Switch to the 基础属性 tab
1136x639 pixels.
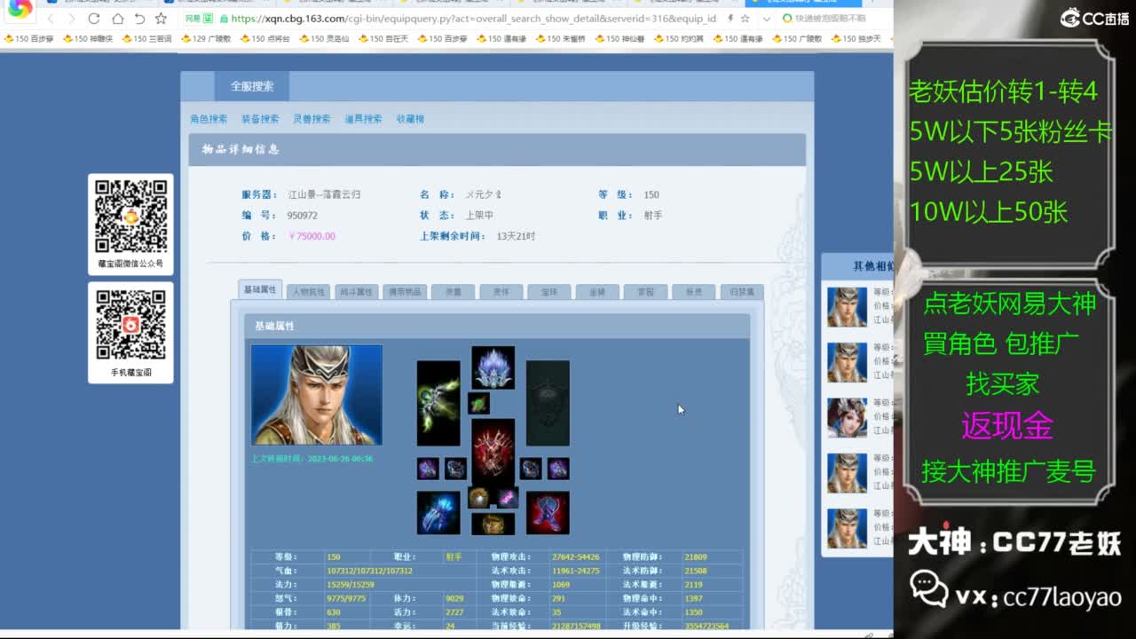(x=260, y=290)
